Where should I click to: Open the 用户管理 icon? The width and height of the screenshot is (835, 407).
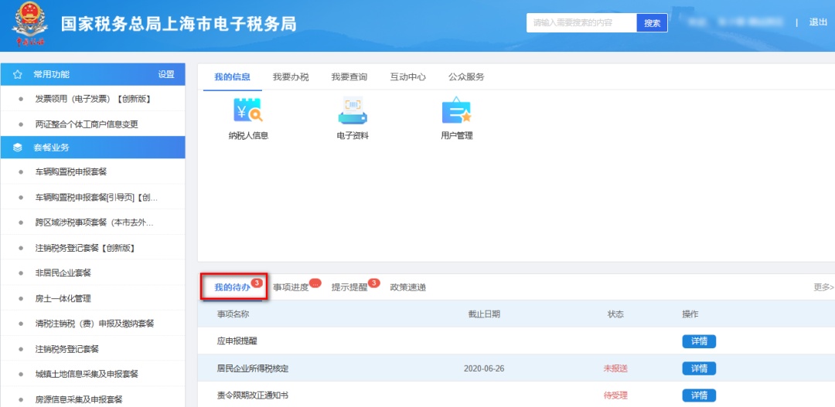(456, 112)
